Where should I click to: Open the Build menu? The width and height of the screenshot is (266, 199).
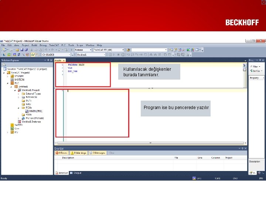point(34,45)
